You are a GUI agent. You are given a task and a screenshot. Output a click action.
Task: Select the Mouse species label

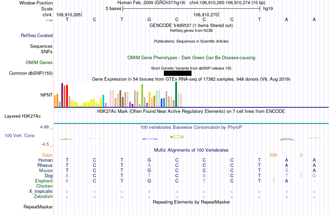46,171
